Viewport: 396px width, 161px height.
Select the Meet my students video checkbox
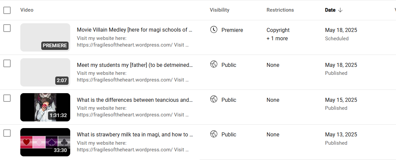pyautogui.click(x=7, y=63)
